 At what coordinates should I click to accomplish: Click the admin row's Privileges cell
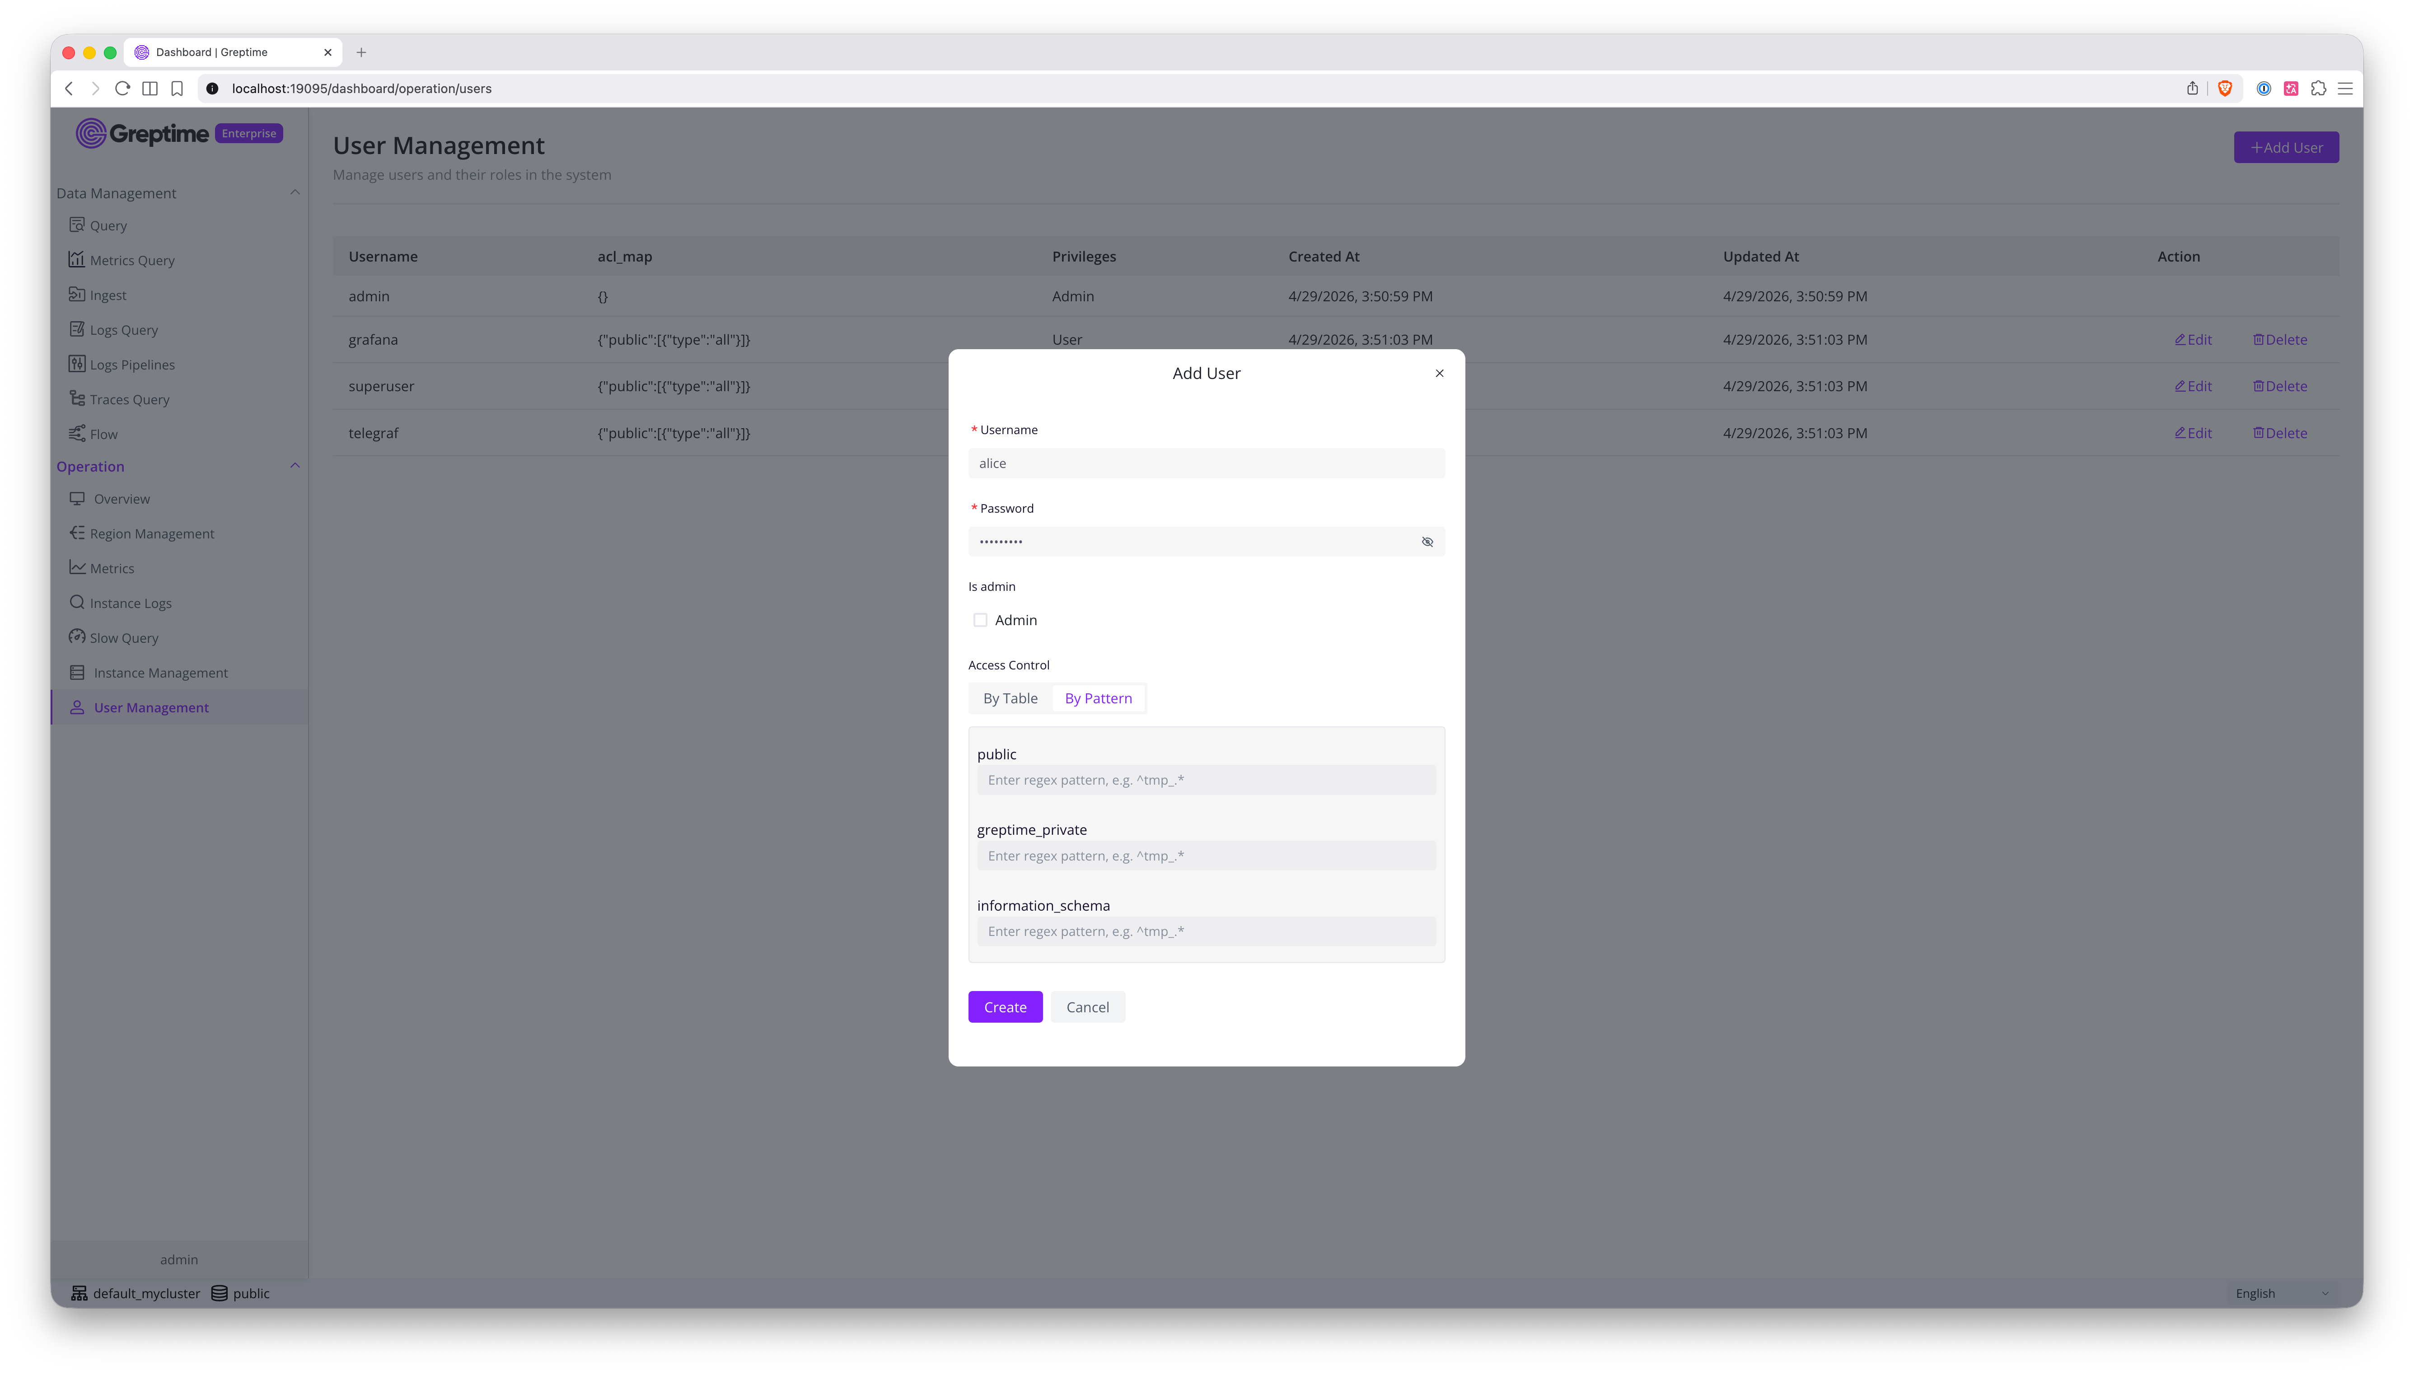click(x=1072, y=296)
